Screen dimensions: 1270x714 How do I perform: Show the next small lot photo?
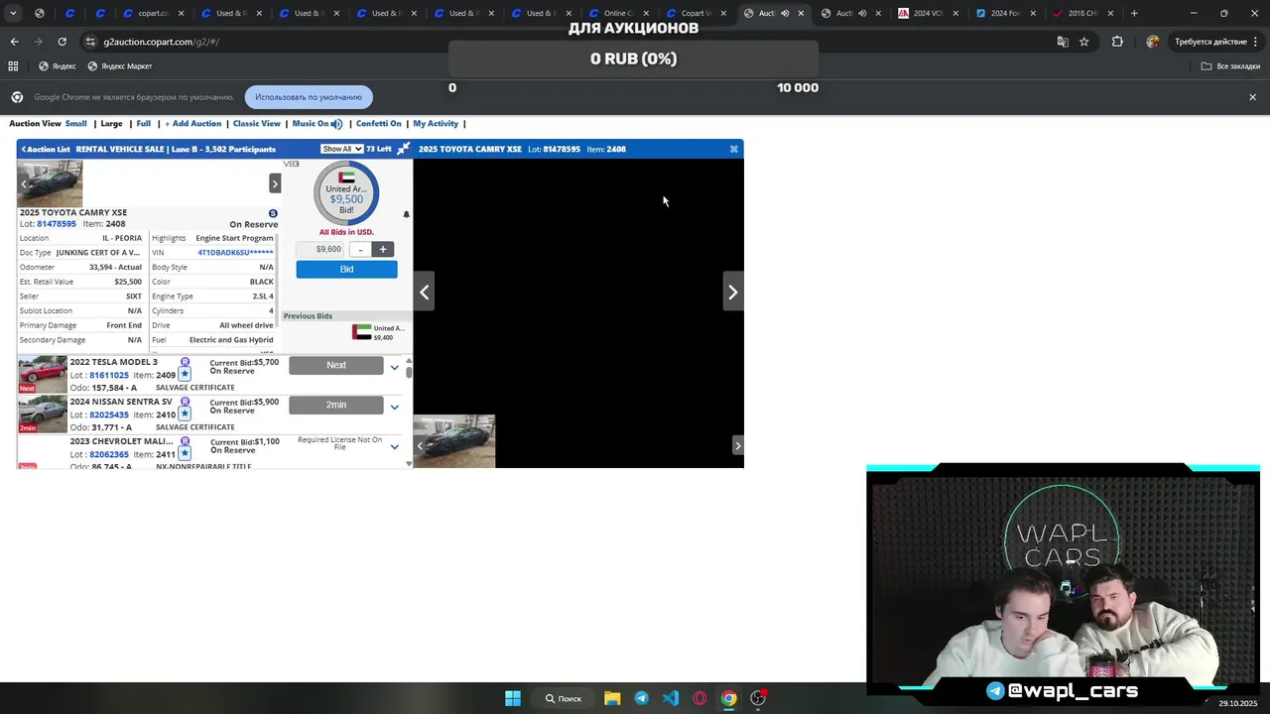[275, 183]
